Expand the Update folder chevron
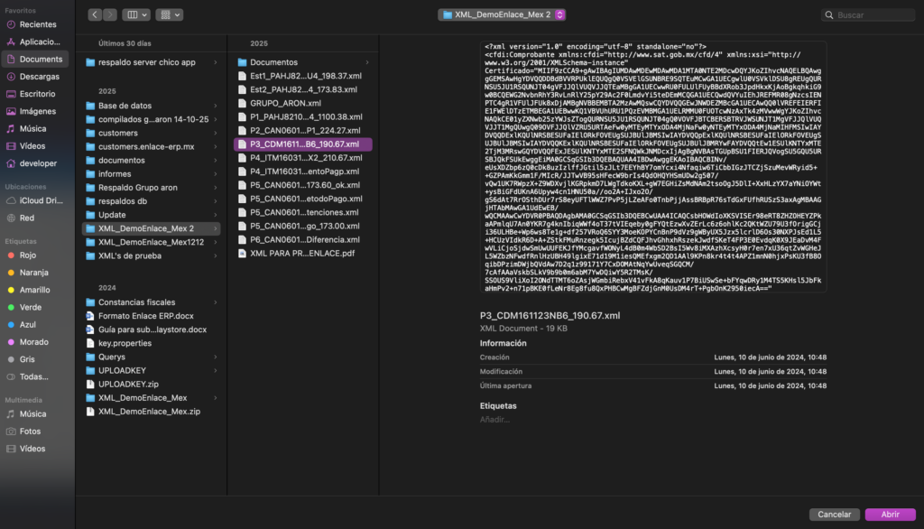The height and width of the screenshot is (529, 924). [215, 215]
